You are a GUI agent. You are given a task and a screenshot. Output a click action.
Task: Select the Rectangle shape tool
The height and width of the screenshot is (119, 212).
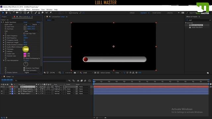coord(25,13)
